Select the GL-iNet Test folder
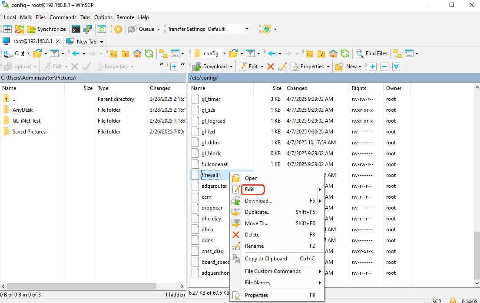Image resolution: width=480 pixels, height=303 pixels. click(26, 121)
